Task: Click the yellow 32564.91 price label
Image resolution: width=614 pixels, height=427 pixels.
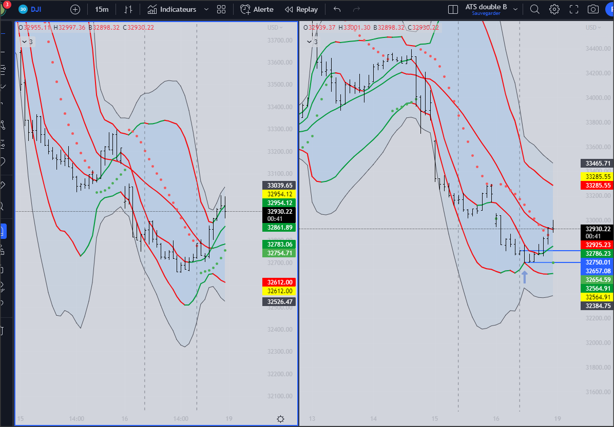Action: [598, 297]
